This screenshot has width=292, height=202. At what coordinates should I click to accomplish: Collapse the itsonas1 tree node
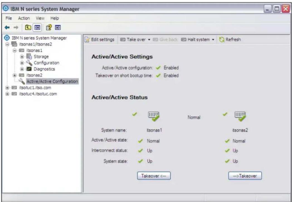pos(14,50)
